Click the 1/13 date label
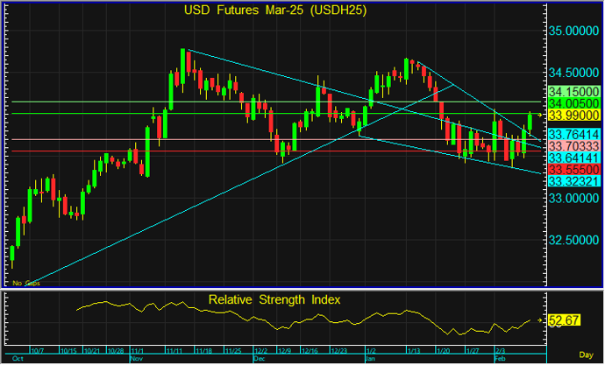This screenshot has height=365, width=605. click(414, 351)
